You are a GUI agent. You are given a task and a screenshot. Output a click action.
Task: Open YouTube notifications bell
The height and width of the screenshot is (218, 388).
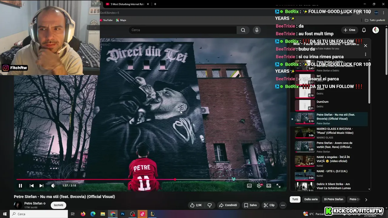coord(364,30)
